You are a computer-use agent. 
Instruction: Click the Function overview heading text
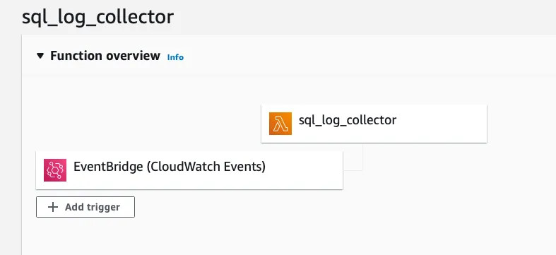105,56
